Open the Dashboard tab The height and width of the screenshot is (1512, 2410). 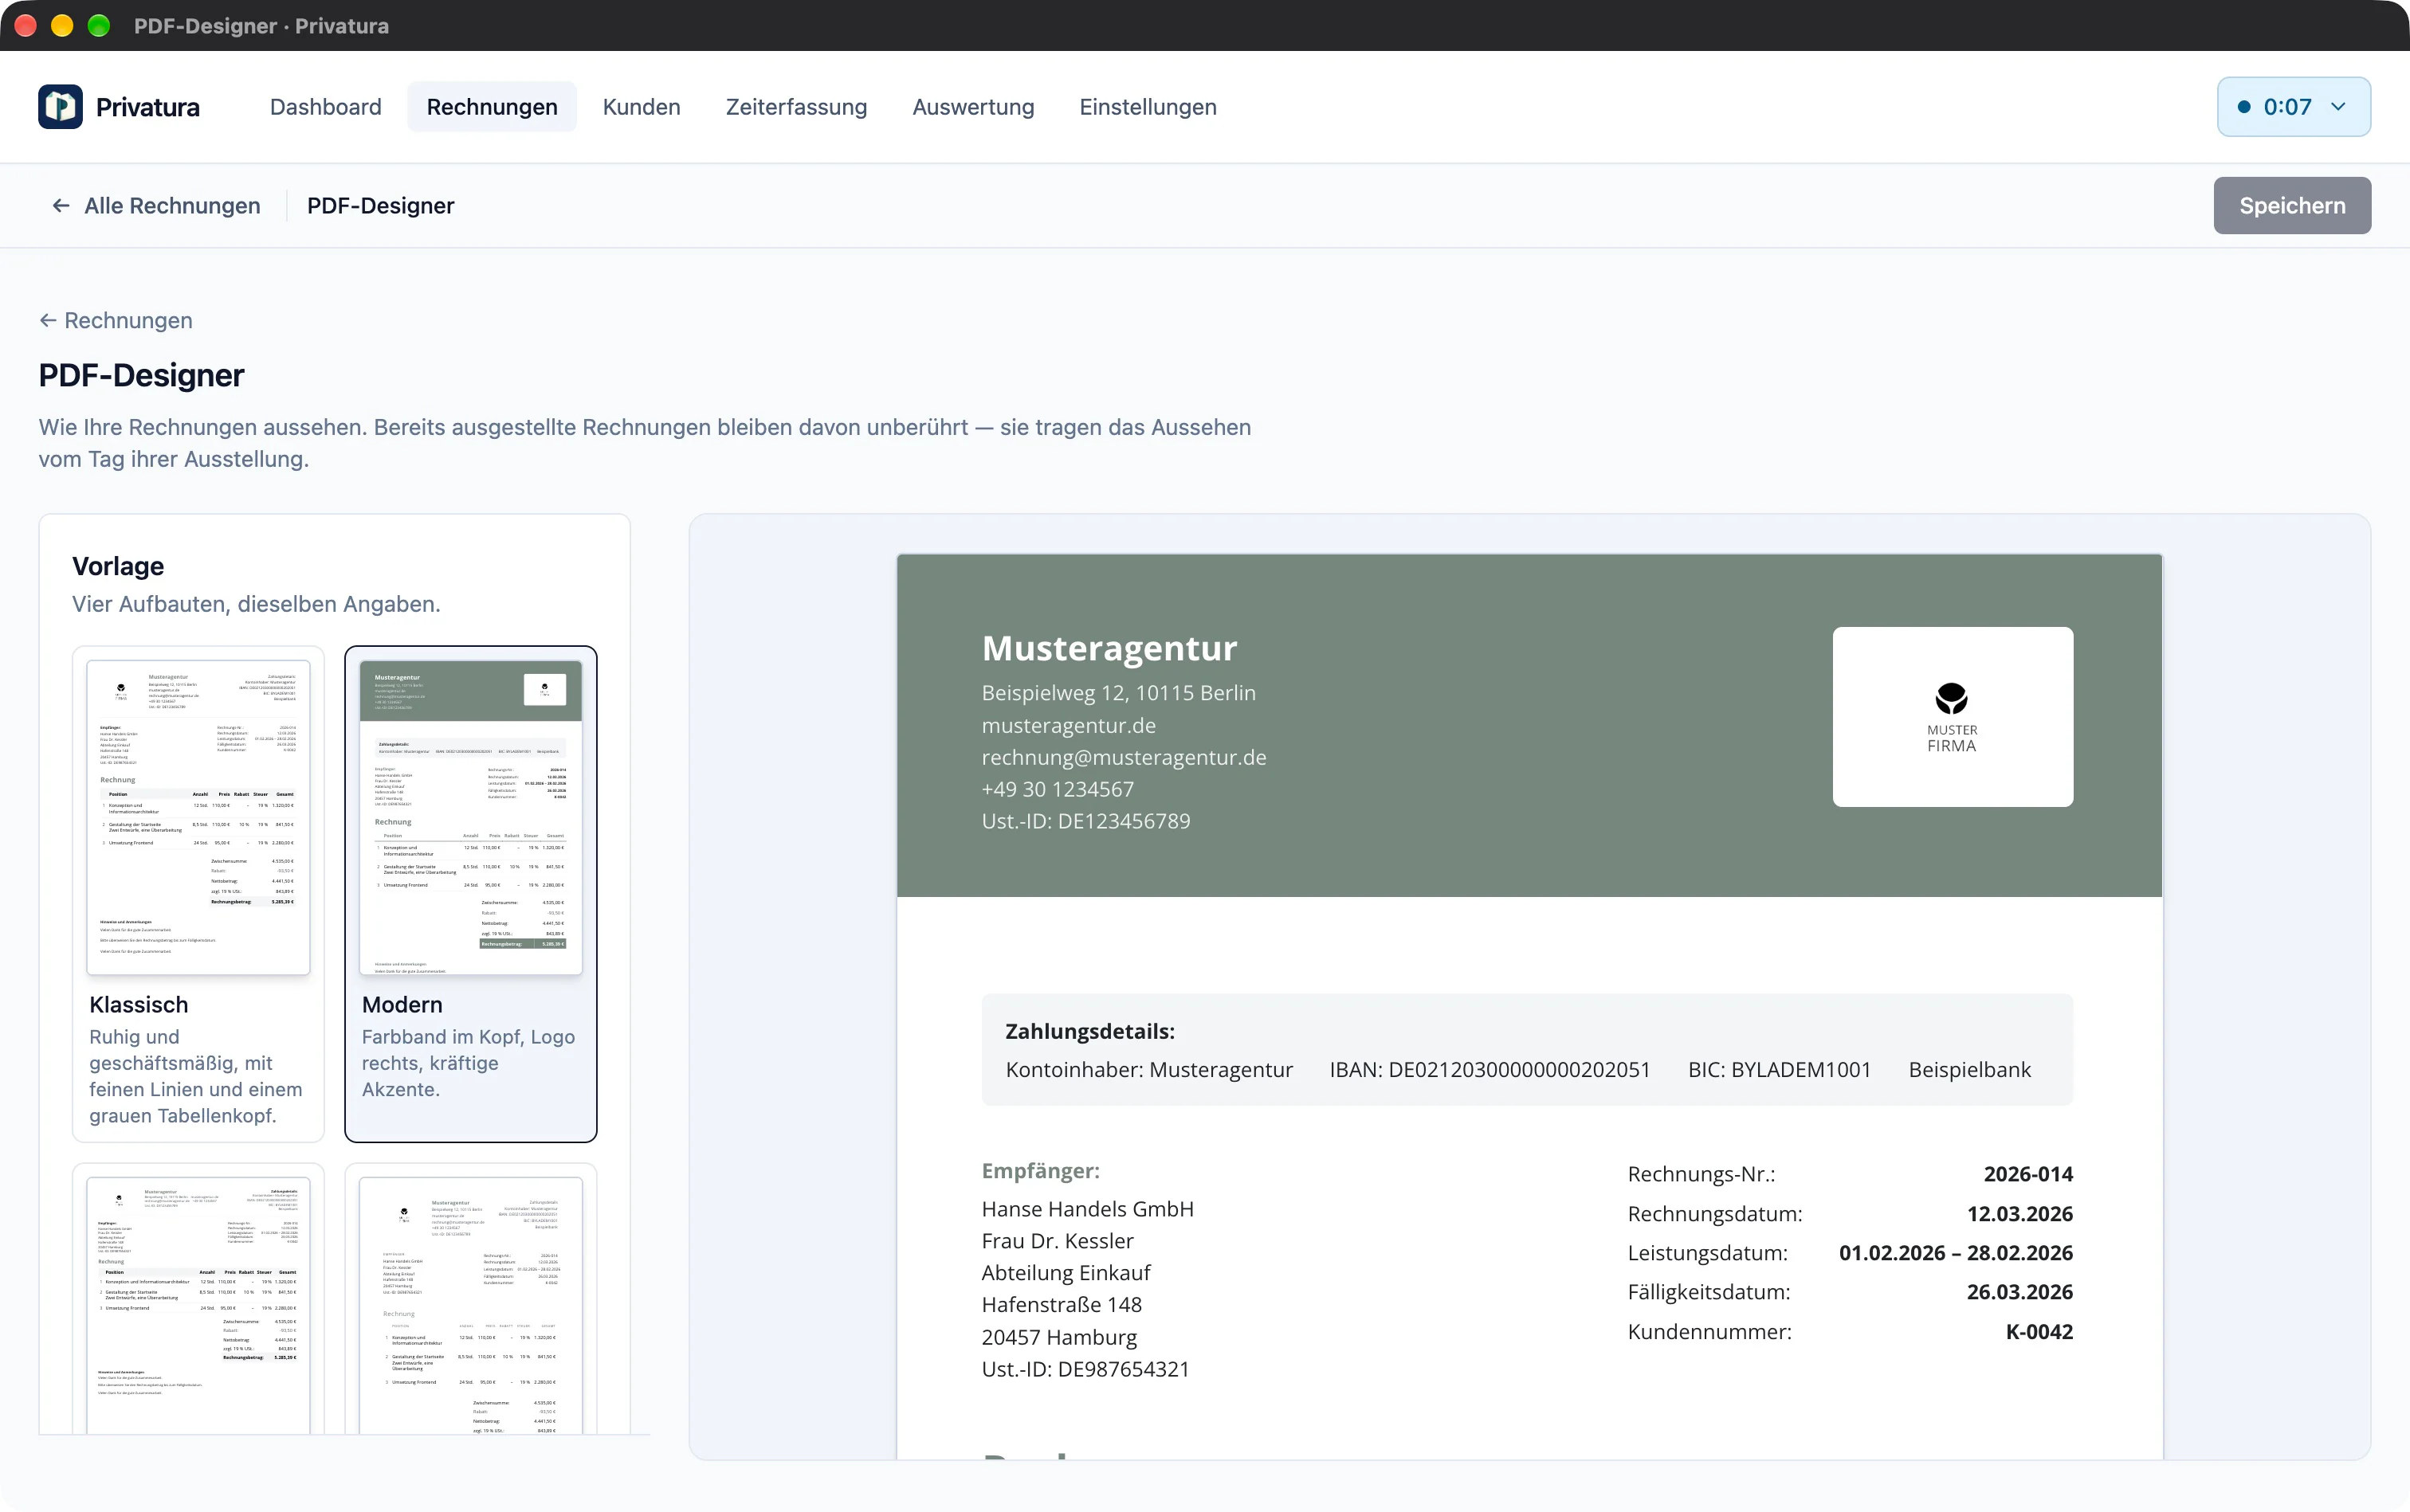click(325, 107)
